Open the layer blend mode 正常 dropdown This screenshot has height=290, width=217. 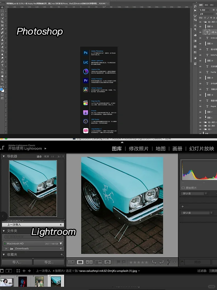tap(207, 14)
